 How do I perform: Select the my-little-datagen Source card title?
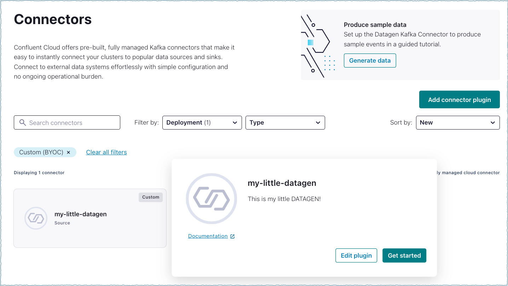[x=80, y=214]
